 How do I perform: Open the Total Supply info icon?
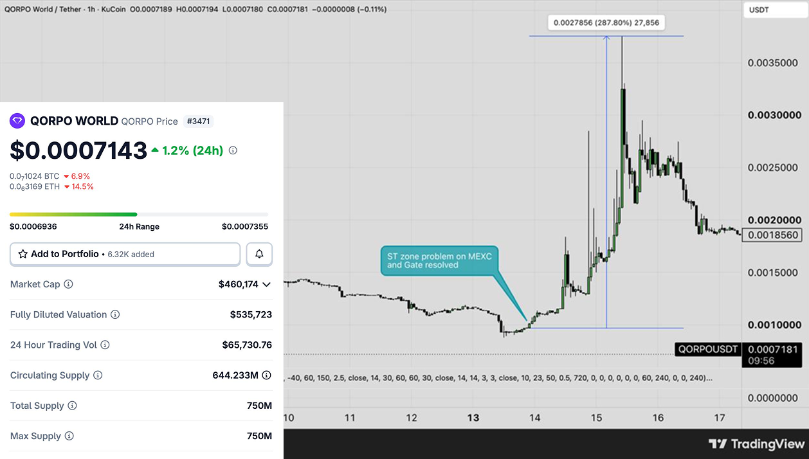(72, 406)
